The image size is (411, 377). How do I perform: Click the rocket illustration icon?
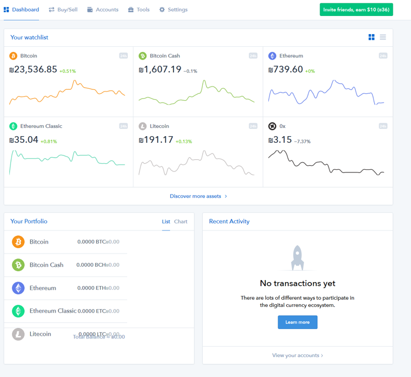coord(298,258)
